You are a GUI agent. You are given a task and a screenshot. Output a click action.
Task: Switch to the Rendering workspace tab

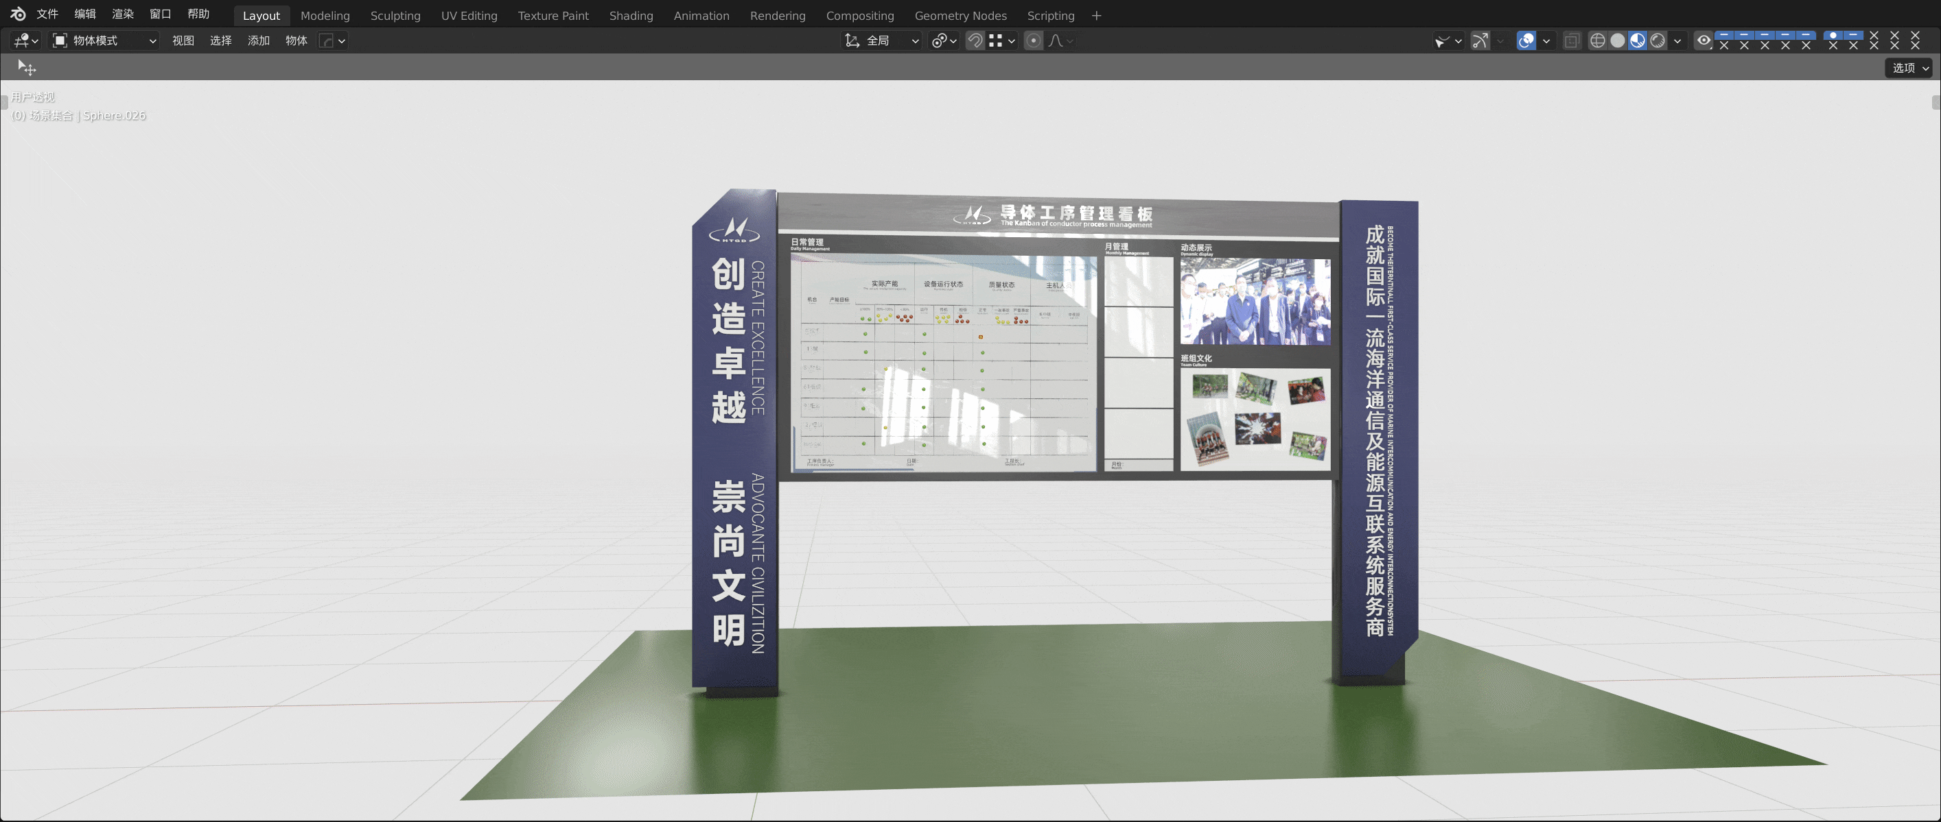coord(778,16)
